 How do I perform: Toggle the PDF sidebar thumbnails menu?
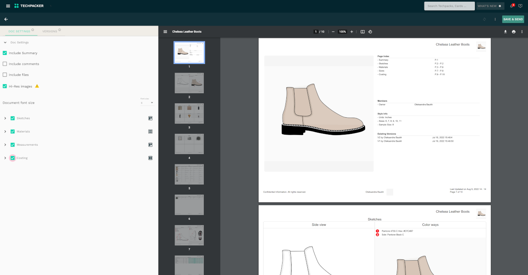tap(165, 32)
